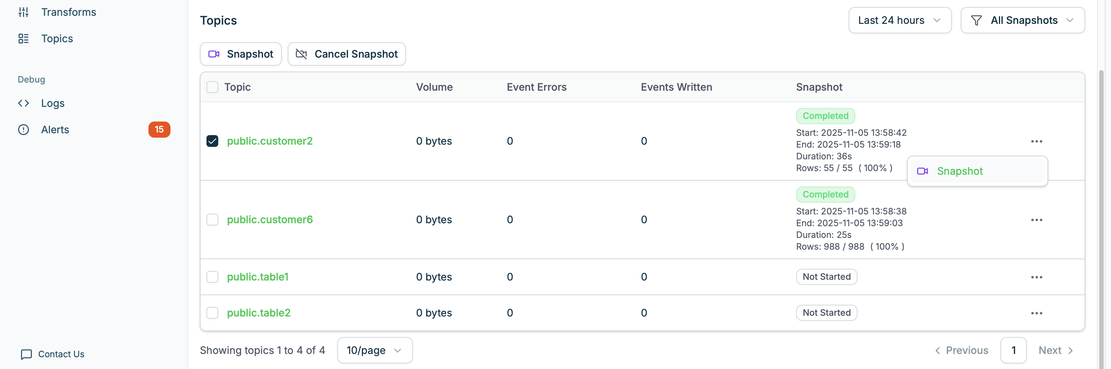Expand the All Snapshots filter dropdown
This screenshot has height=369, width=1111.
click(x=1022, y=20)
